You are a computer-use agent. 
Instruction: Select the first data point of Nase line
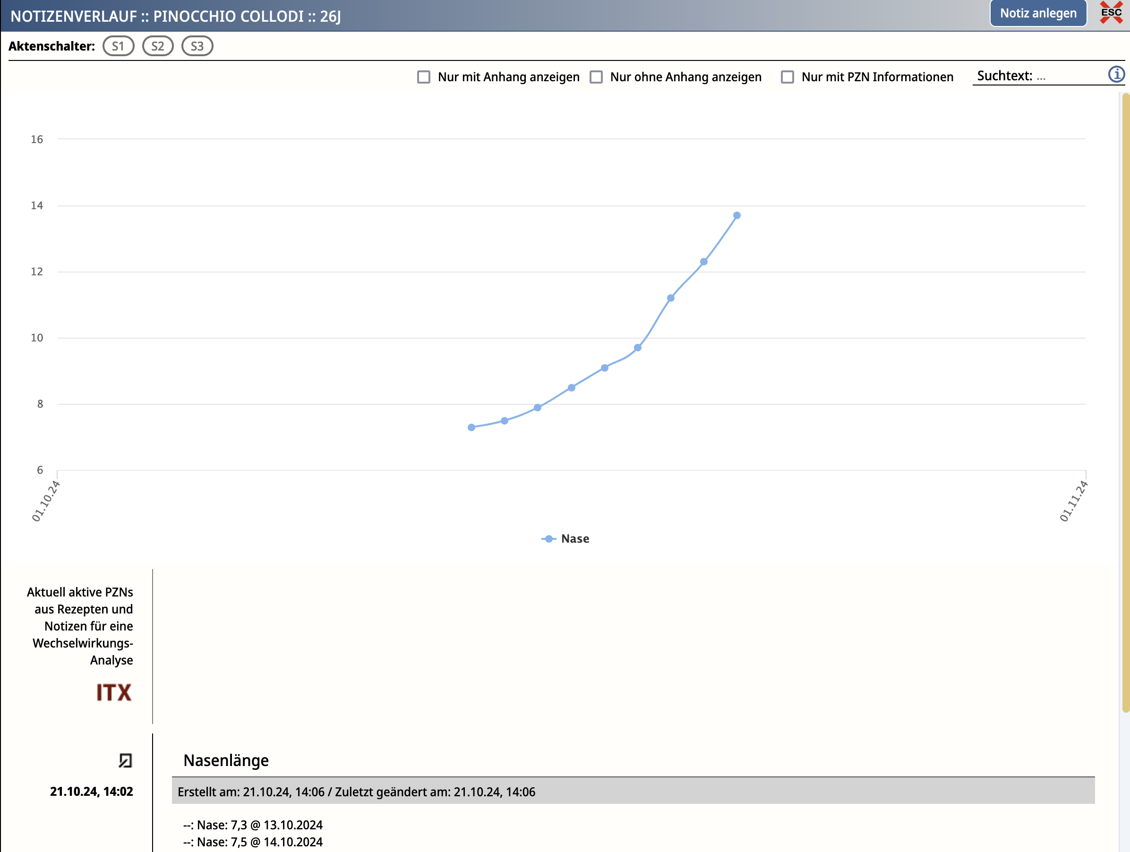tap(471, 427)
